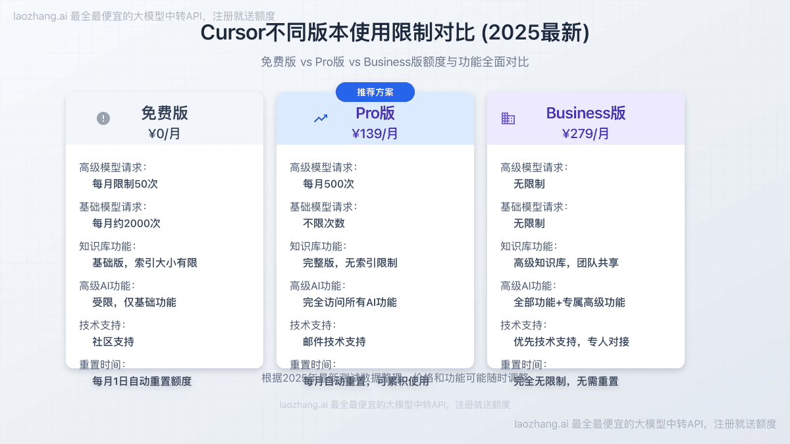The image size is (790, 444).
Task: Click 基础版，索引大小有限 text
Action: (x=145, y=262)
